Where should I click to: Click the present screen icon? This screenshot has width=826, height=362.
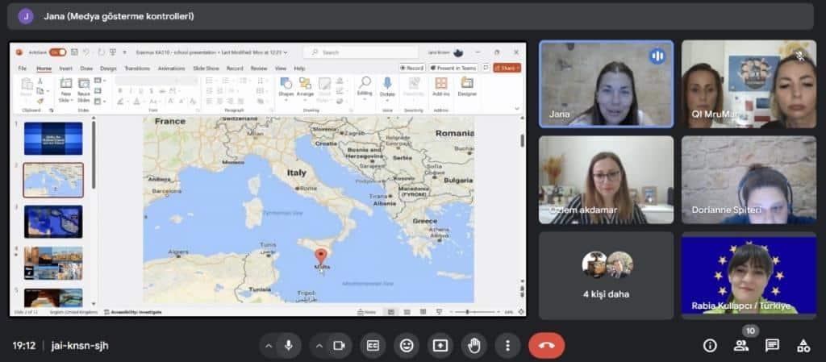coord(440,345)
